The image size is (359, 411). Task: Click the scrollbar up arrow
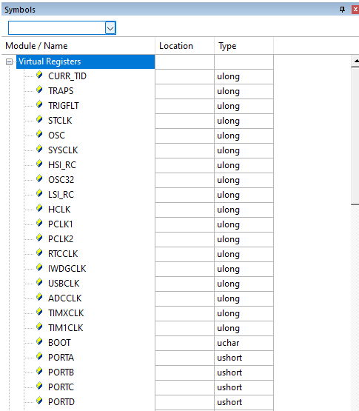click(355, 61)
